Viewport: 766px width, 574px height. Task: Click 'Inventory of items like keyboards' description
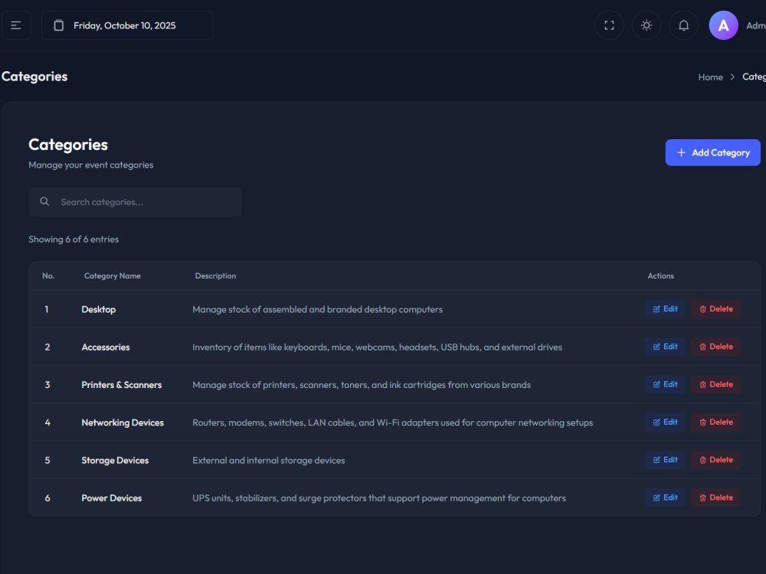377,347
